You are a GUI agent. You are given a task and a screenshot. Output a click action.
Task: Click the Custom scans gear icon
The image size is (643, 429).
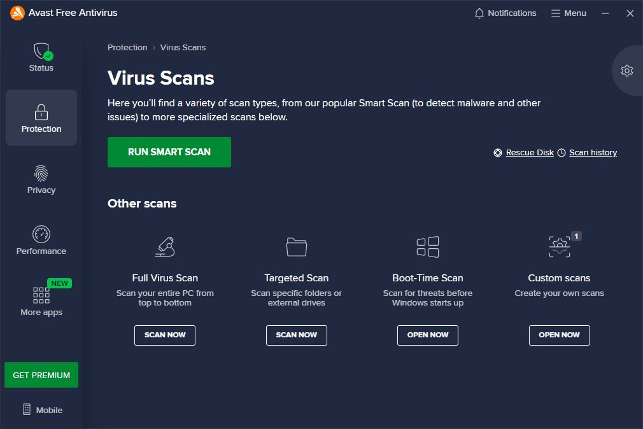coord(560,247)
